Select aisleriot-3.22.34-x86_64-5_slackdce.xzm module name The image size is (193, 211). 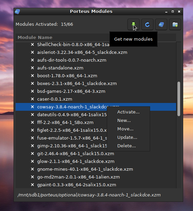pyautogui.click(x=82, y=52)
